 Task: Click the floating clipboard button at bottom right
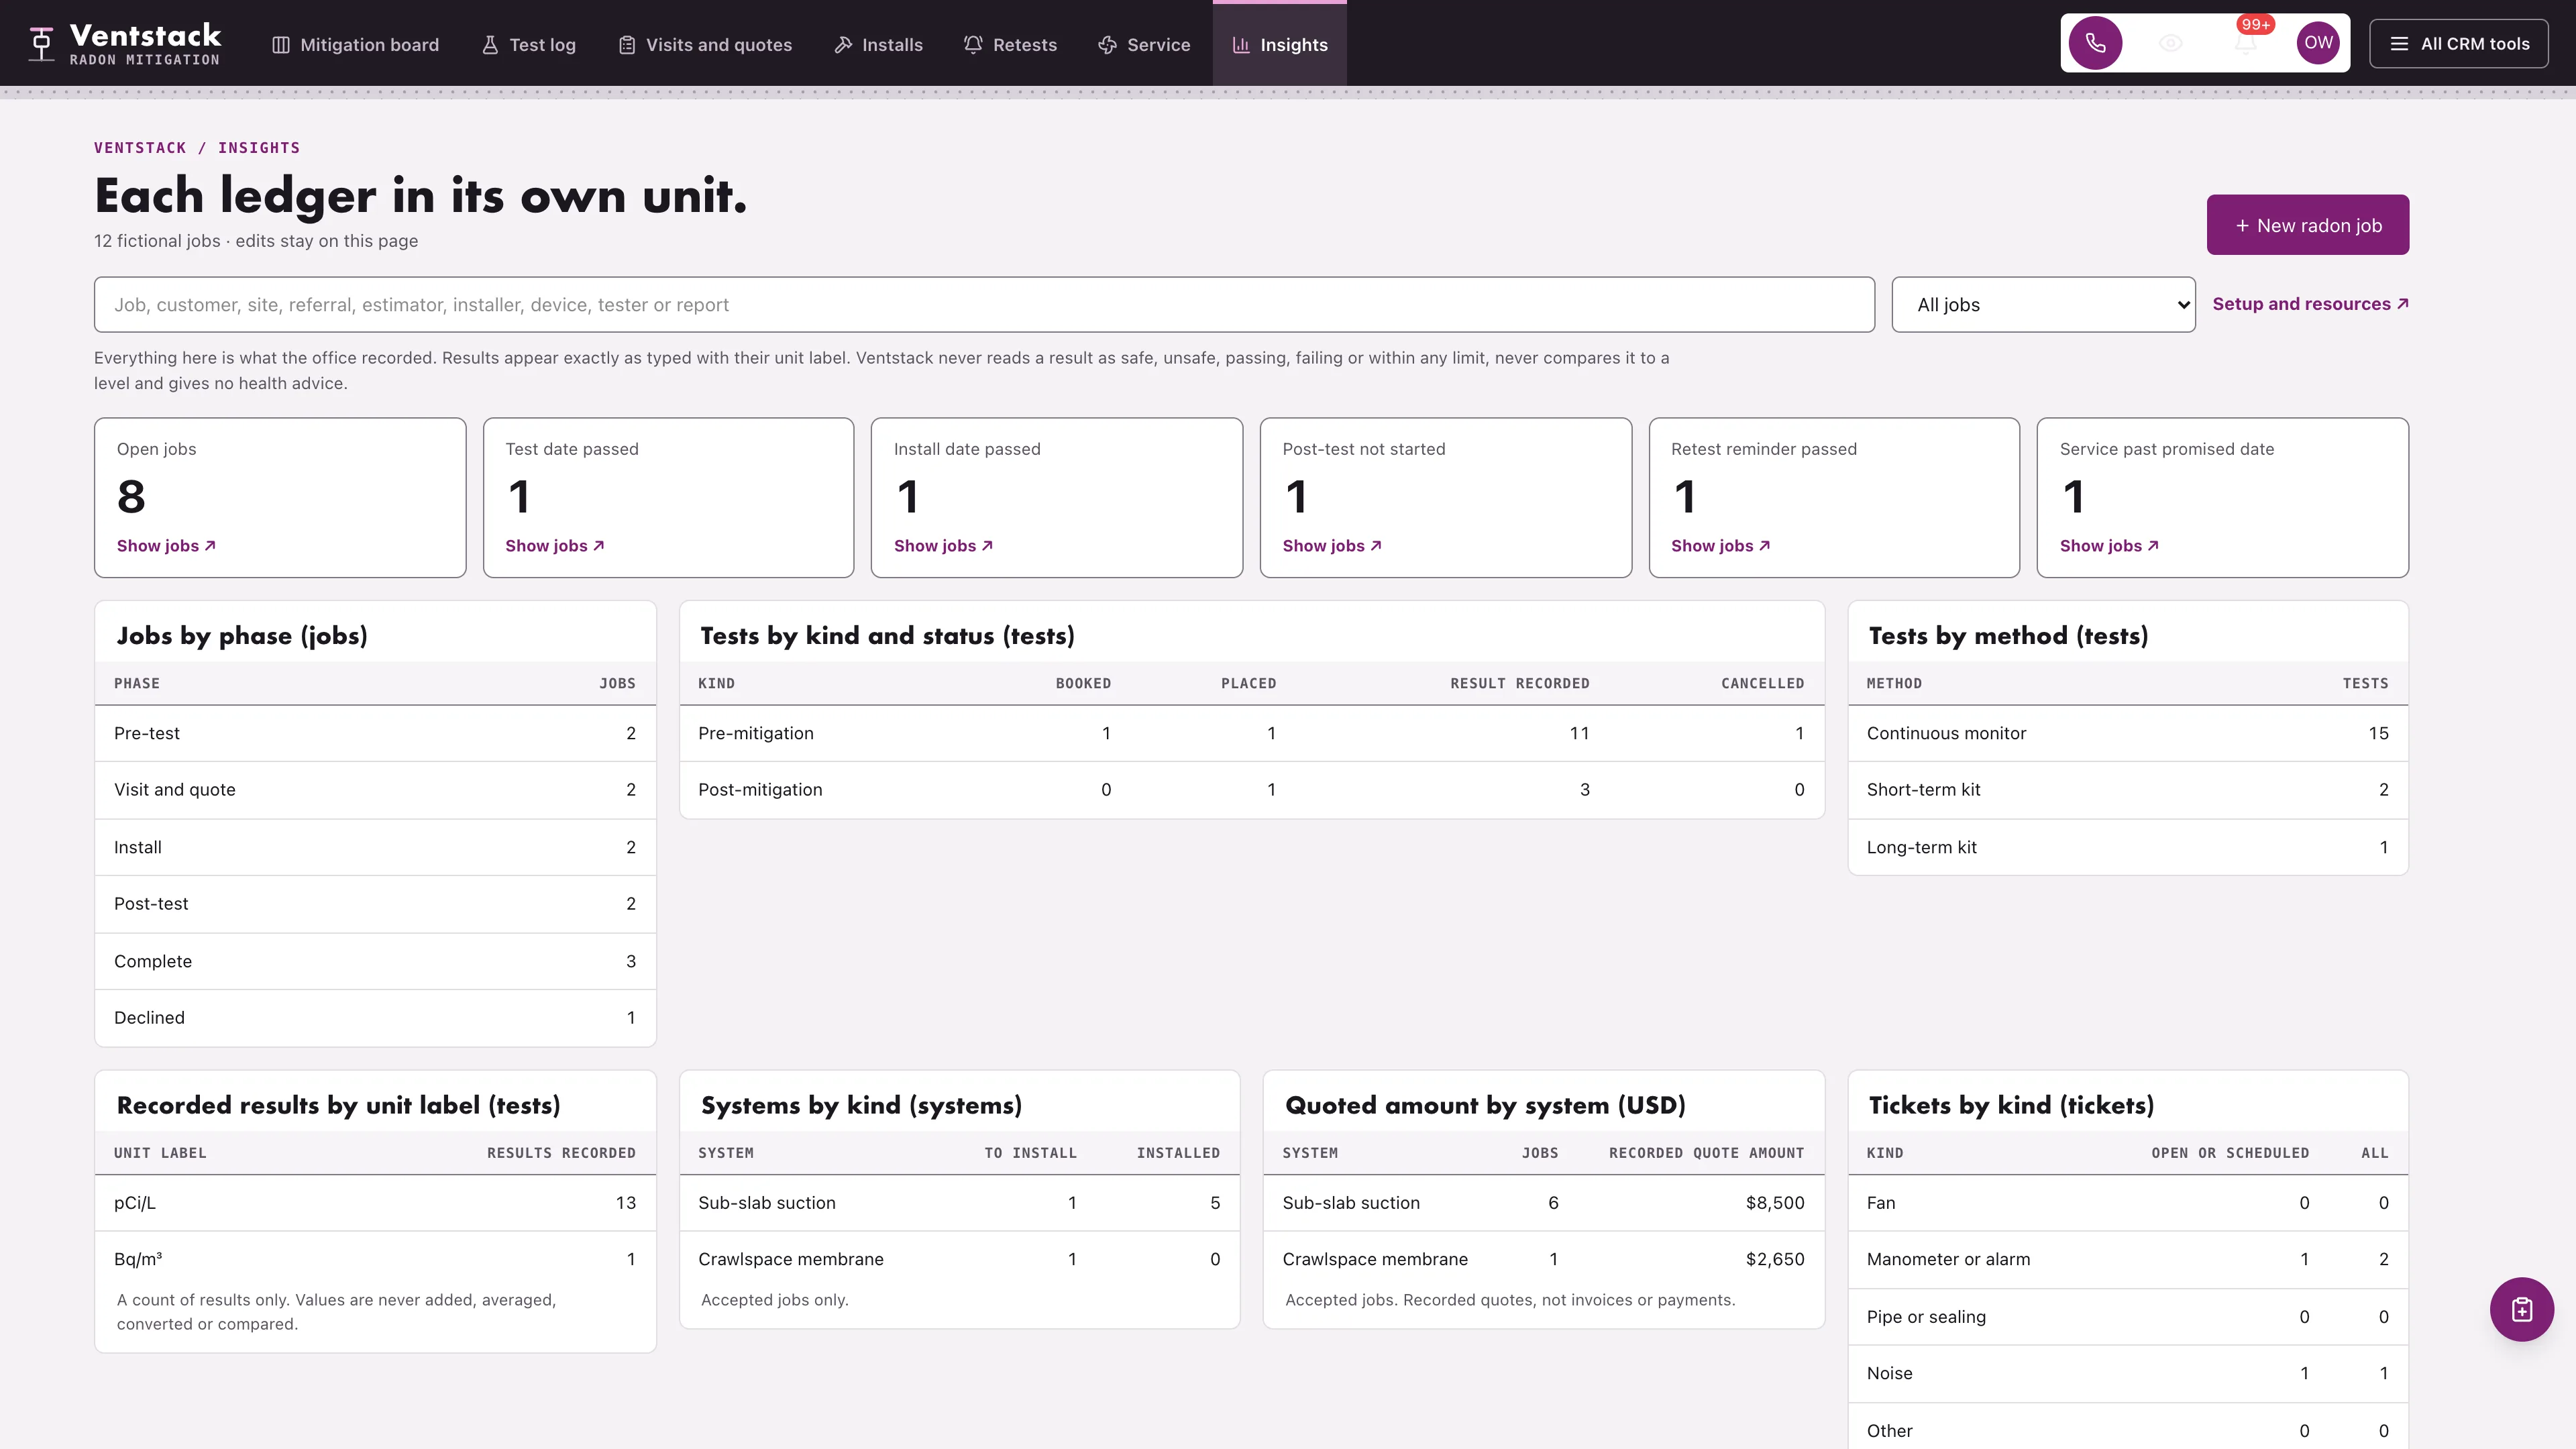(x=2521, y=1309)
